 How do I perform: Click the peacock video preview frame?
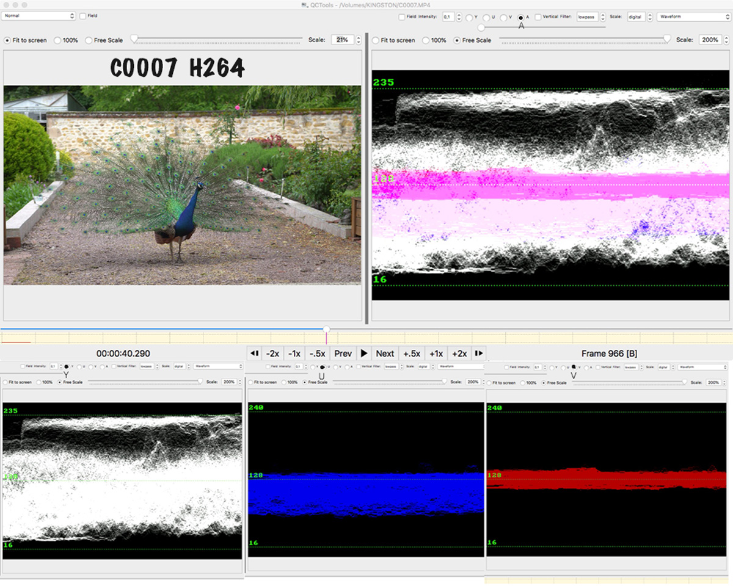click(183, 185)
